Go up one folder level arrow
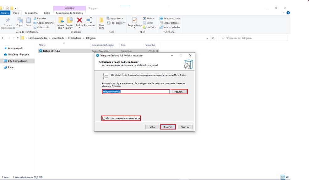 click(18, 38)
